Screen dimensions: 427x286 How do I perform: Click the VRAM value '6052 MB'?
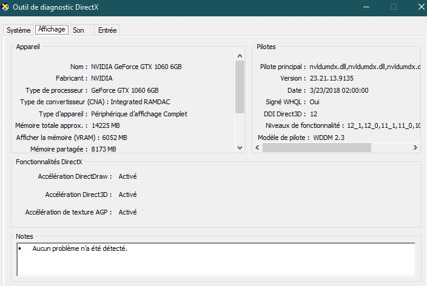click(115, 138)
